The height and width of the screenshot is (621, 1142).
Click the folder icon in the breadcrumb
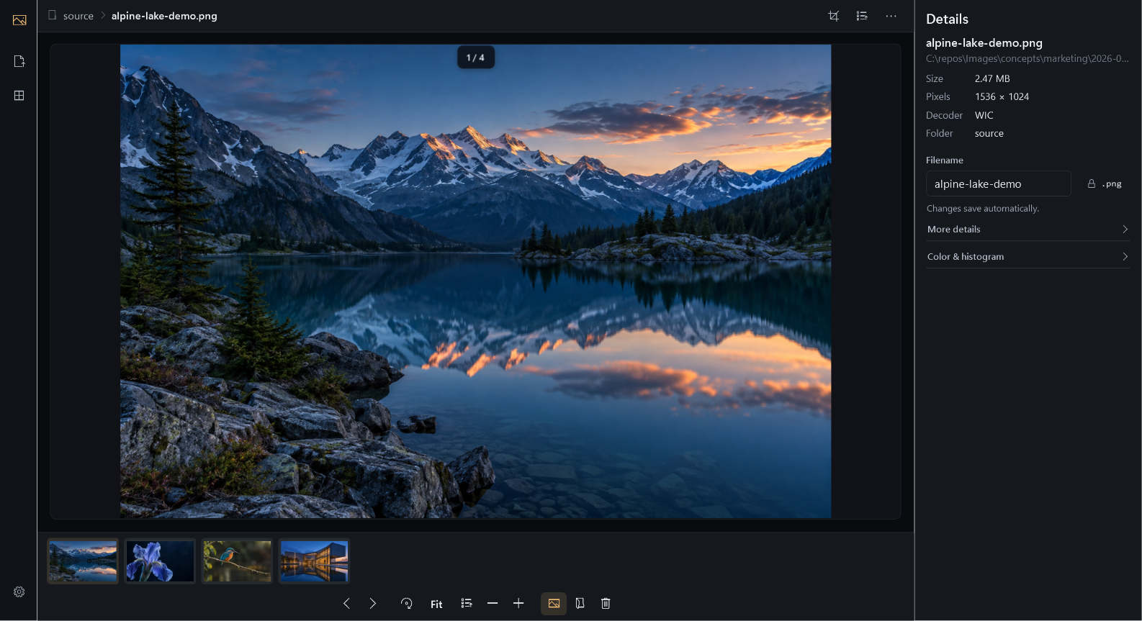(52, 15)
